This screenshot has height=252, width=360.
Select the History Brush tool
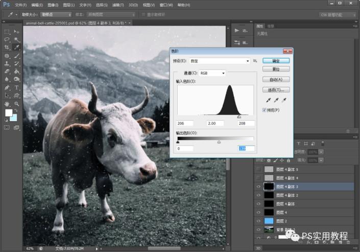coord(16,63)
